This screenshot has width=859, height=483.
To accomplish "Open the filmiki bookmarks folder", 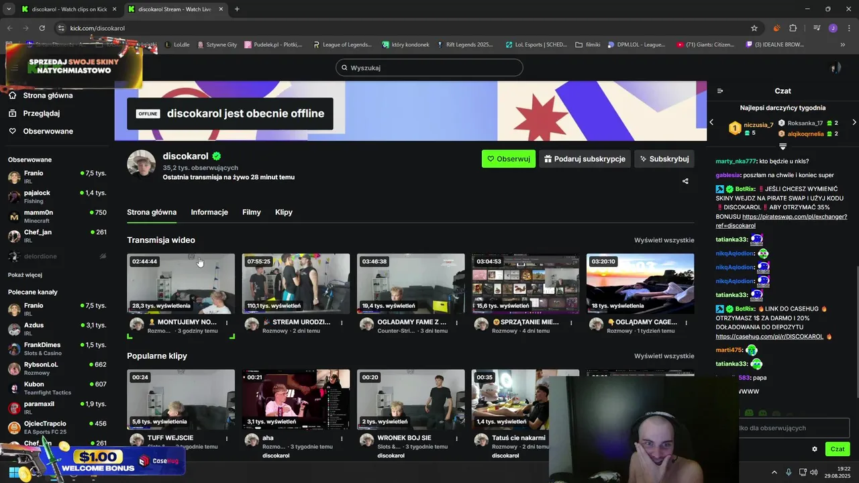I will [x=588, y=45].
